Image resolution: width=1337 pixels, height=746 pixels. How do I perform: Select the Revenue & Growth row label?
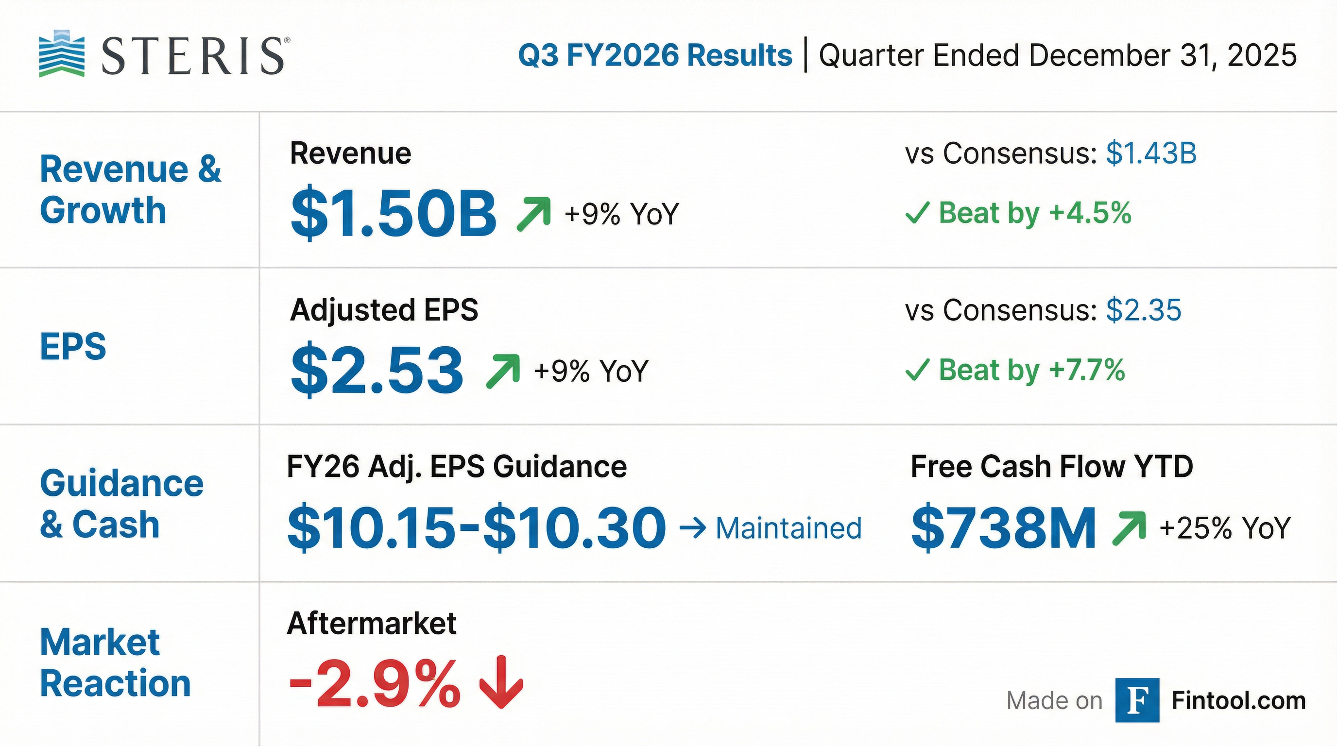point(130,189)
